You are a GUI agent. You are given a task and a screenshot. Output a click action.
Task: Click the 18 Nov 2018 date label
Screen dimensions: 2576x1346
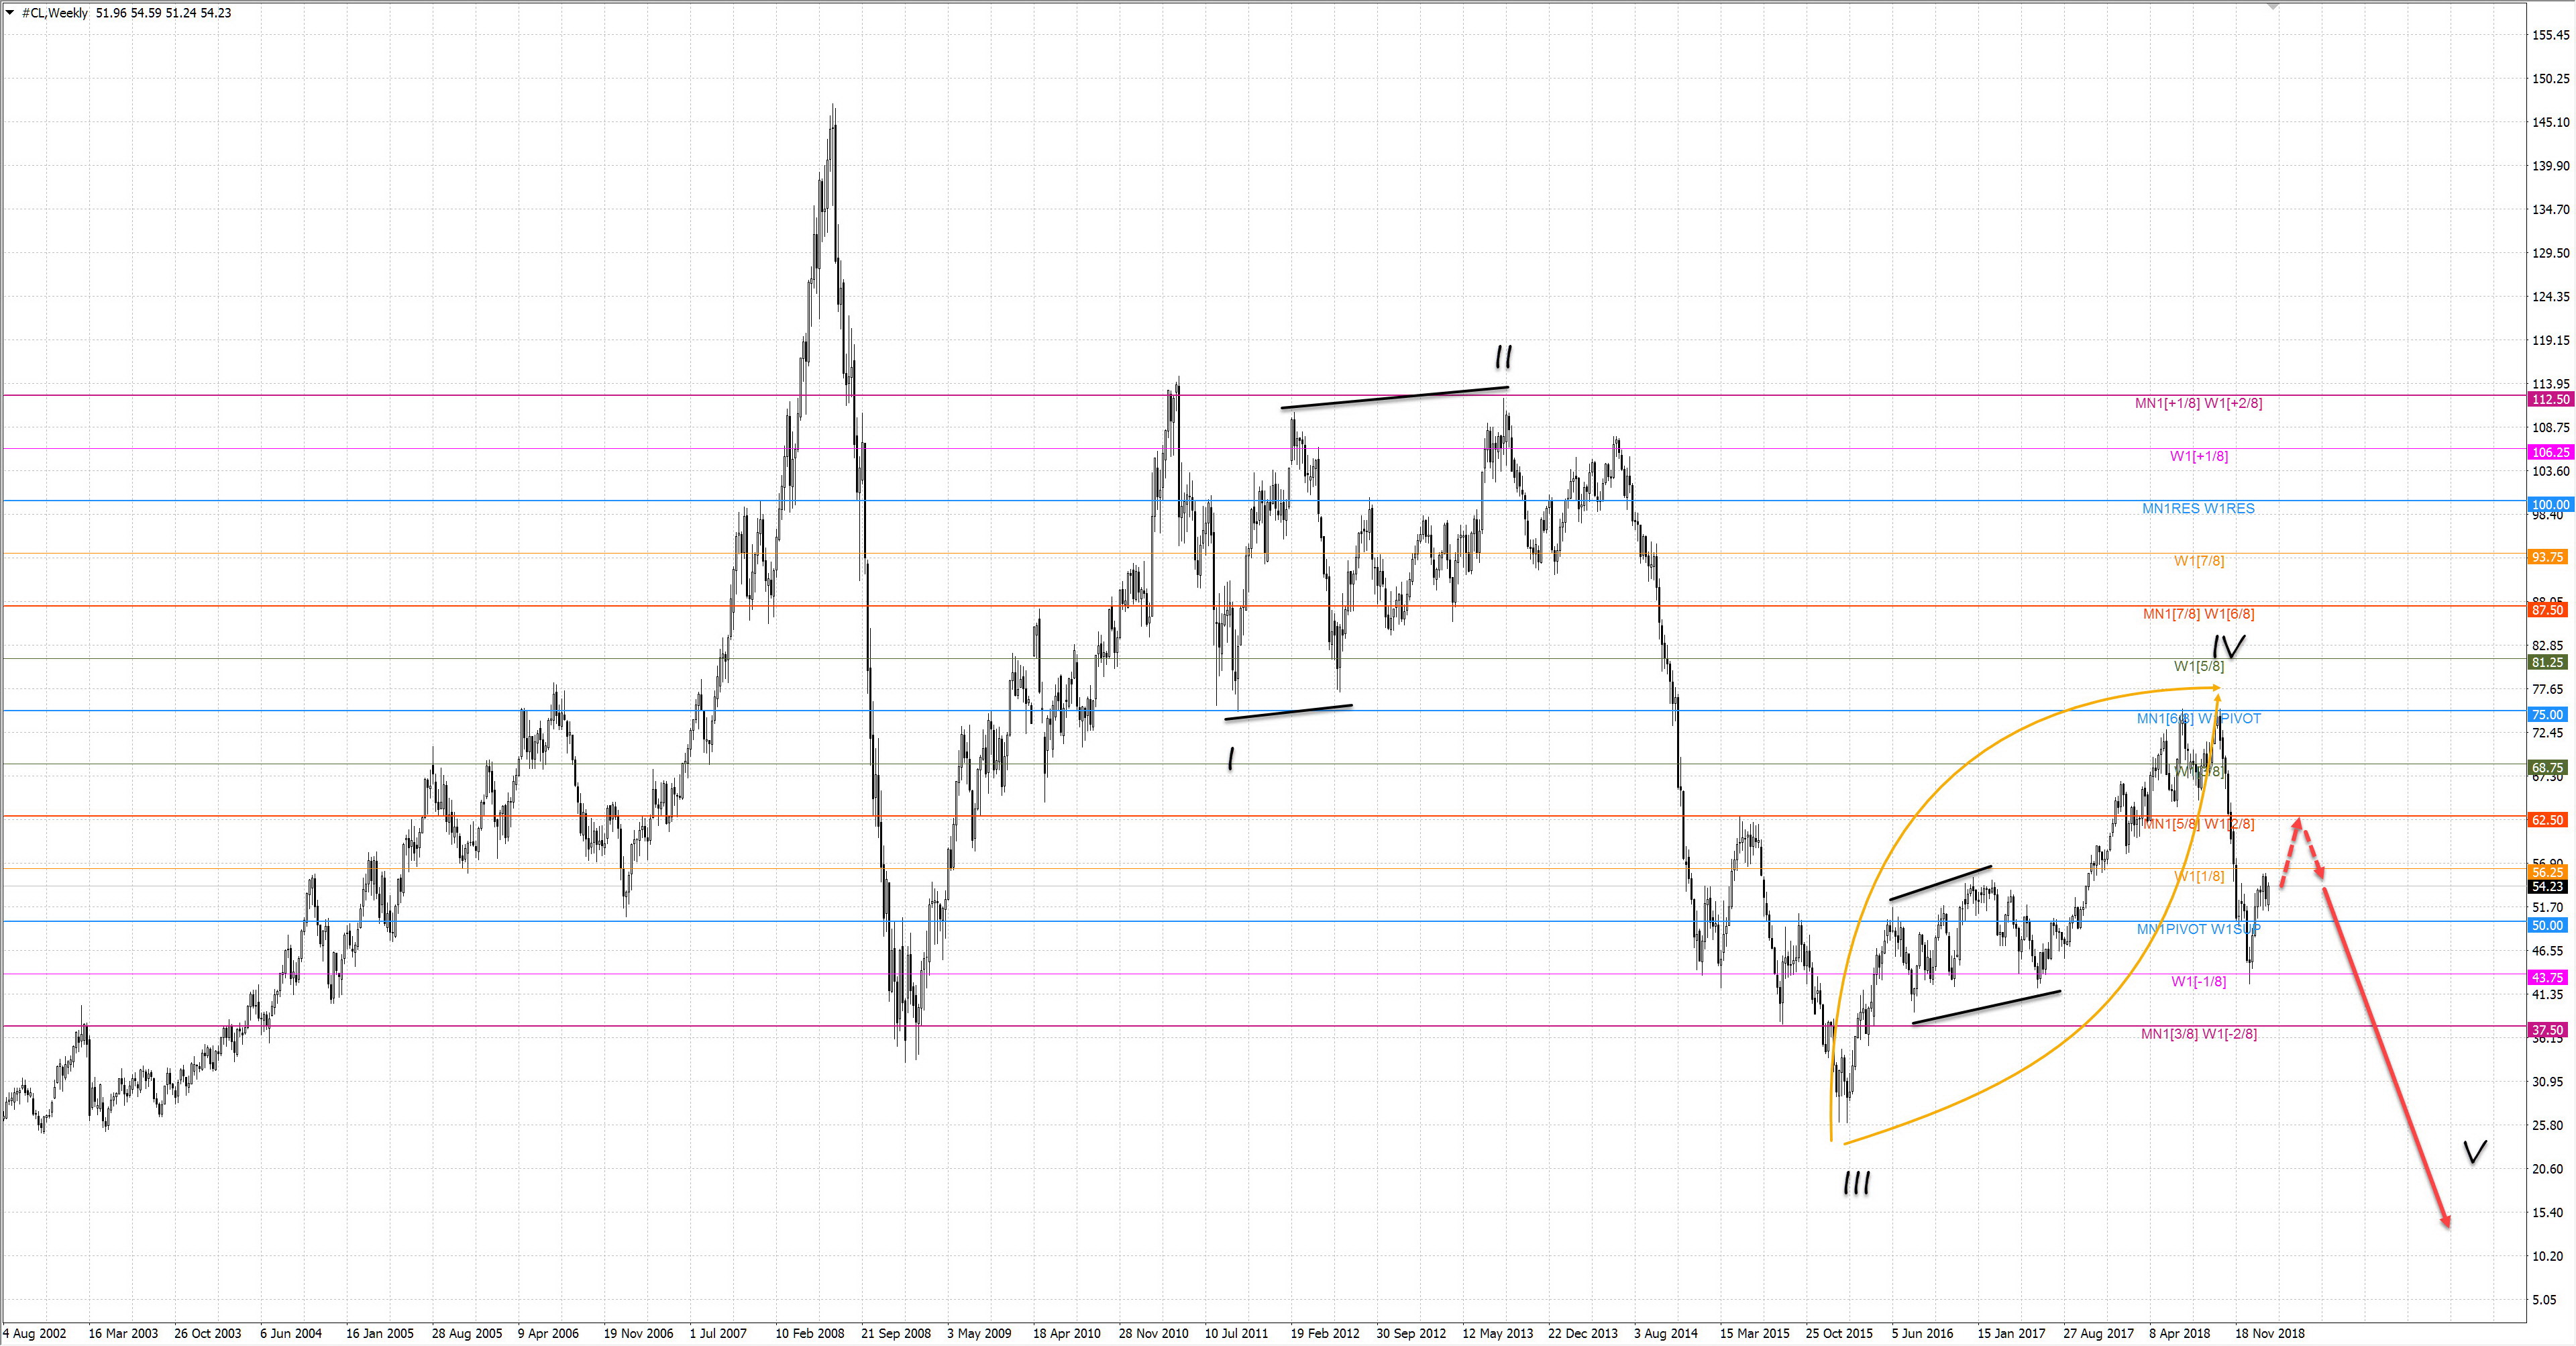click(x=2269, y=1334)
